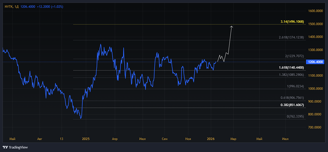
Task: Select the 1(996.0234) Fibonacci level label
Action: [x=296, y=86]
